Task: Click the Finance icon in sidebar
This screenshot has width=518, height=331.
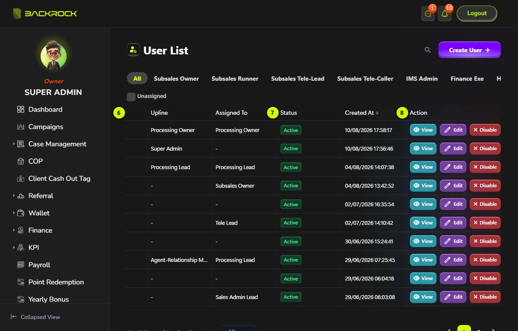Action: point(21,230)
